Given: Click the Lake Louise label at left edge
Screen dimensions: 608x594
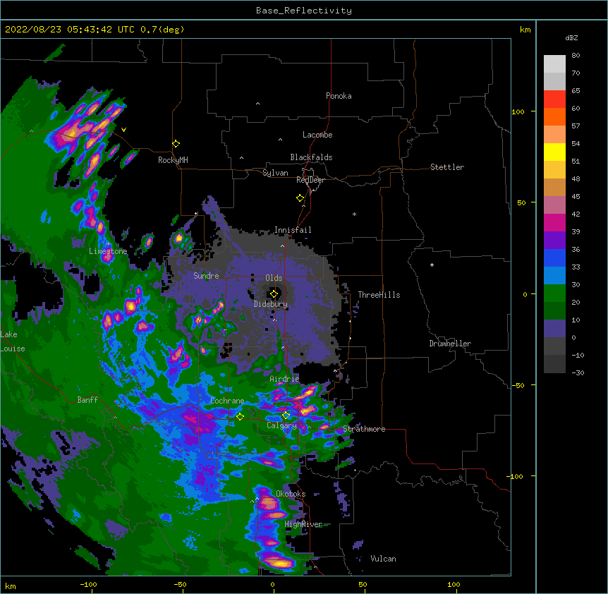Looking at the screenshot, I should click(13, 341).
